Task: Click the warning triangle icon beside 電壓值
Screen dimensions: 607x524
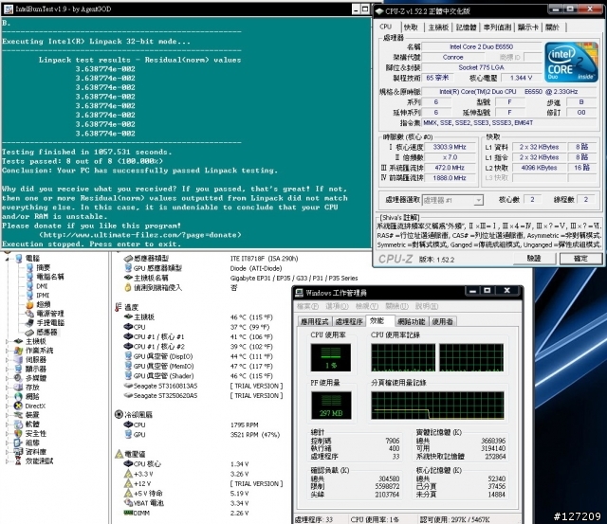Action: tap(119, 454)
